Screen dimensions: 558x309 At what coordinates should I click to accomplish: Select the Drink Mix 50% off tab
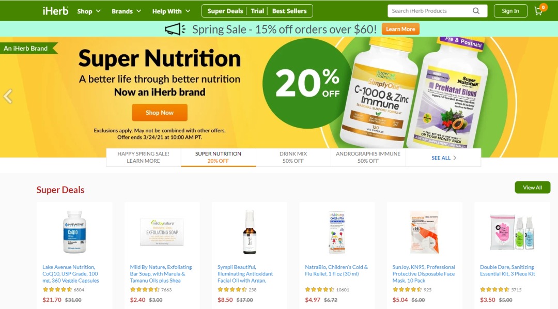click(x=293, y=158)
